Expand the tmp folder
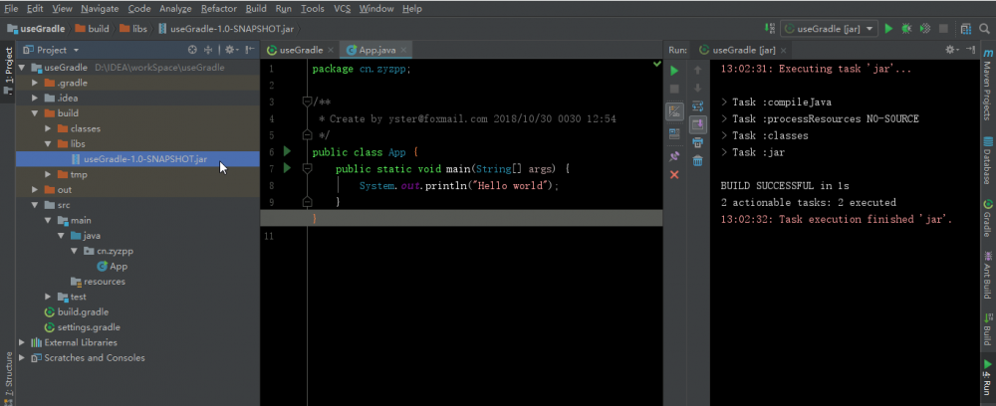This screenshot has height=406, width=996. [48, 174]
